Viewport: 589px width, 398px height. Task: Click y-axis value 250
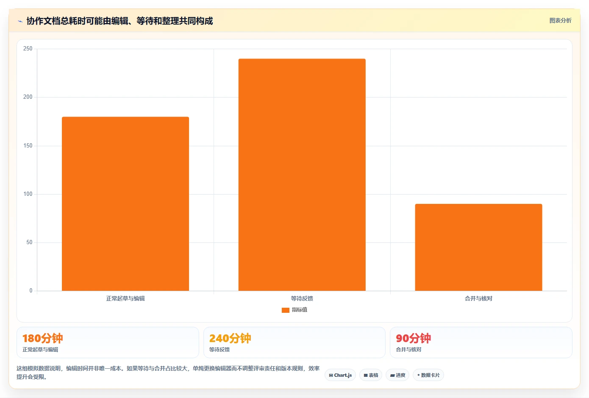pos(28,49)
